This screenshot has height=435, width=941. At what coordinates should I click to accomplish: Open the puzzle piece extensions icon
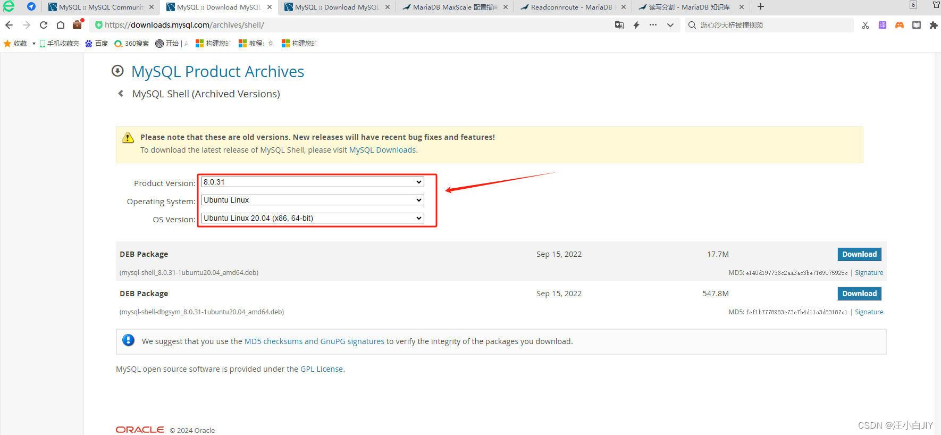[x=934, y=25]
